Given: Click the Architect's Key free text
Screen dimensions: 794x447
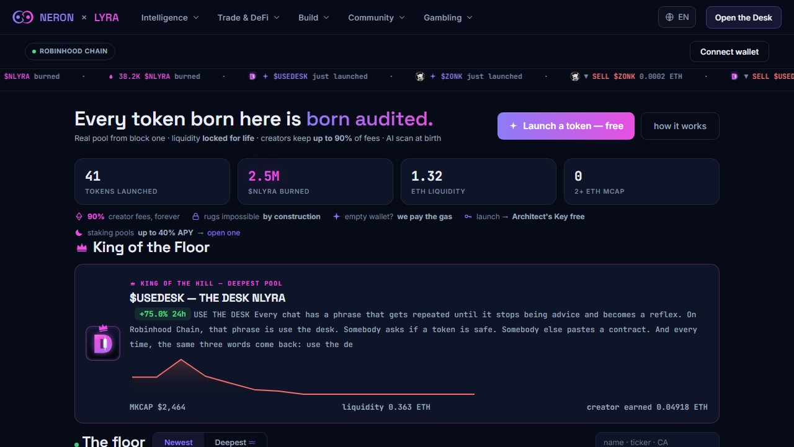Looking at the screenshot, I should pyautogui.click(x=548, y=217).
